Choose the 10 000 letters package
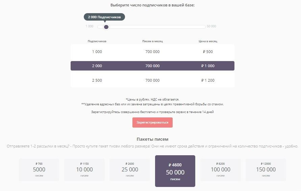Screen dimensions: 301x191 (x=84, y=170)
